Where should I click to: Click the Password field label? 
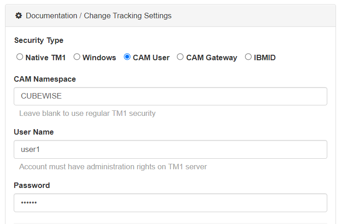tap(32, 185)
